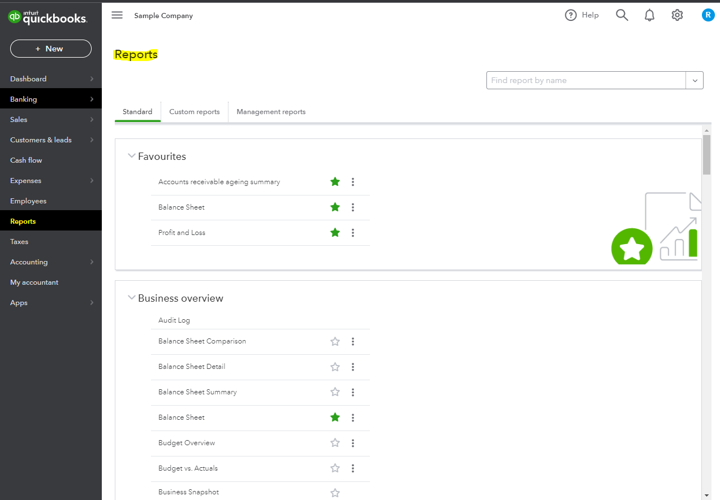Screen dimensions: 720x500
Task: Open more options for Profit and Loss
Action: (353, 233)
